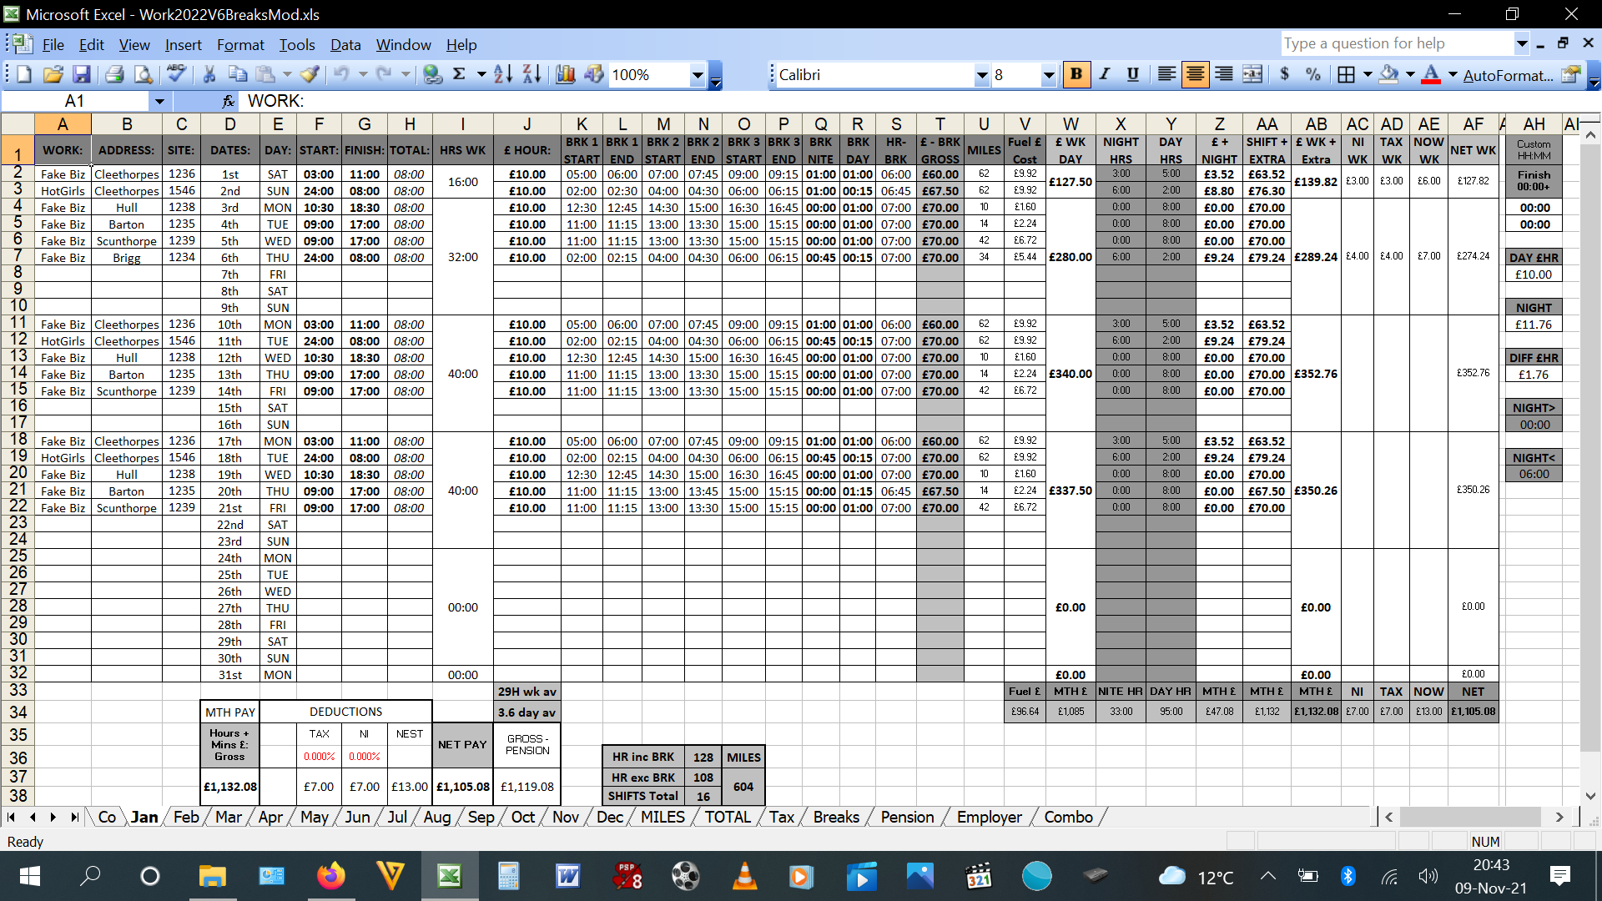
Task: Open the Chart Wizard
Action: click(x=567, y=74)
